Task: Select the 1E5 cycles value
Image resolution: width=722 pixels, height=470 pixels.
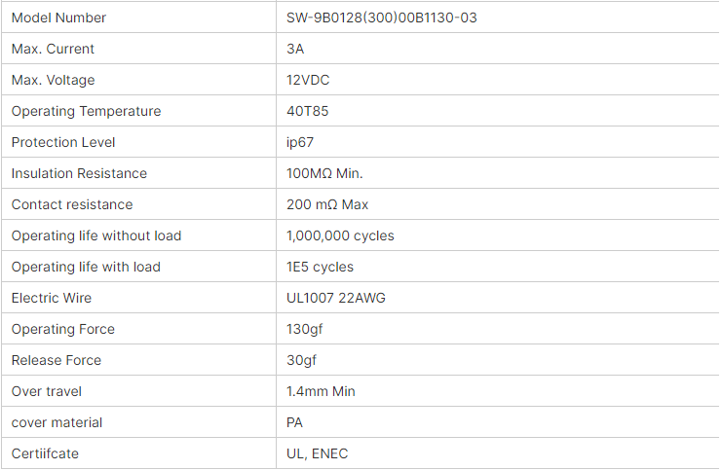Action: tap(320, 267)
